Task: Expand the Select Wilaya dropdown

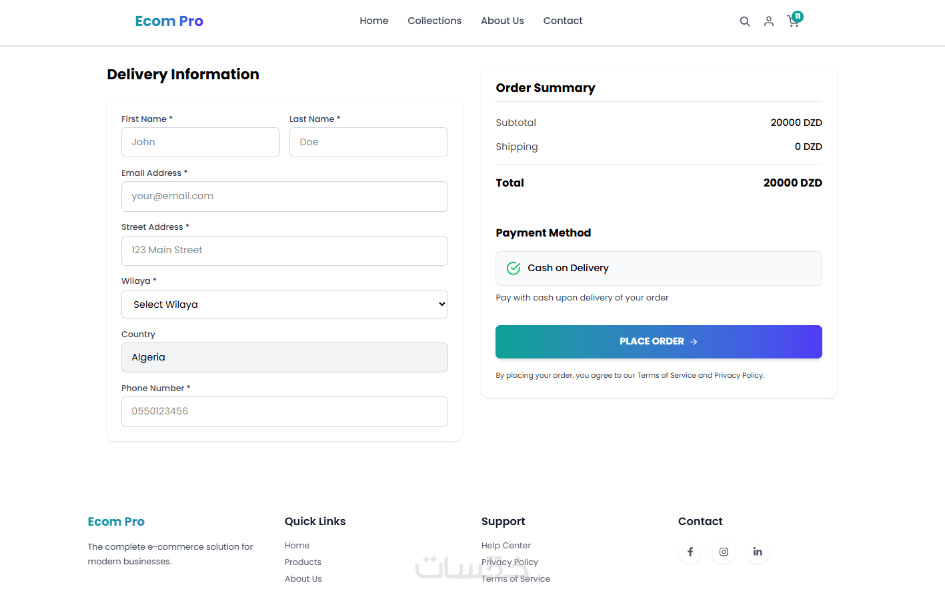Action: pyautogui.click(x=284, y=304)
